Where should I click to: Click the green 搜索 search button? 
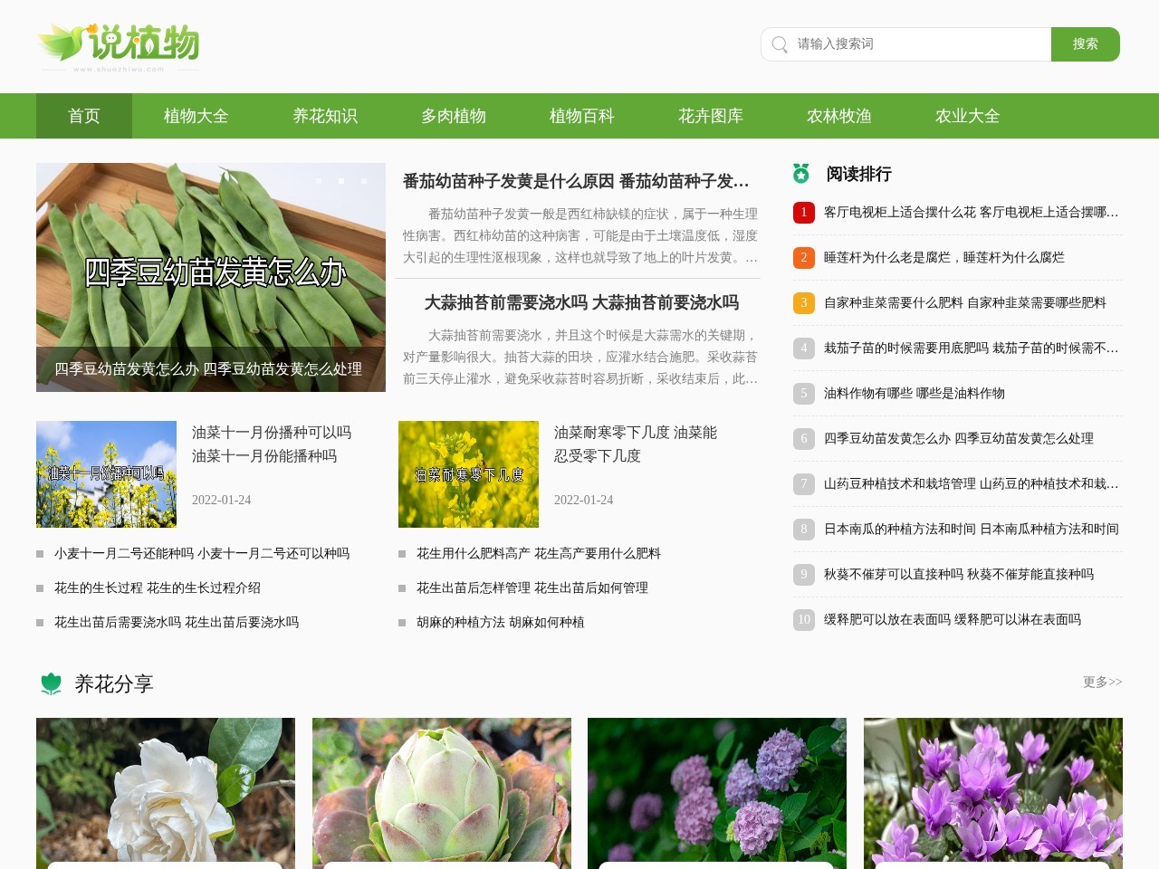coord(1085,43)
